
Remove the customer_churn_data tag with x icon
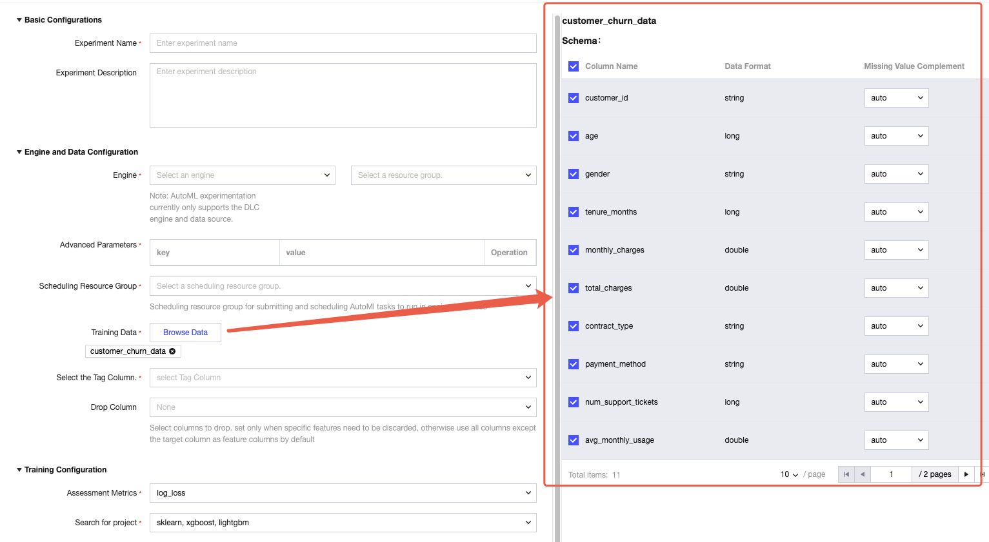172,351
